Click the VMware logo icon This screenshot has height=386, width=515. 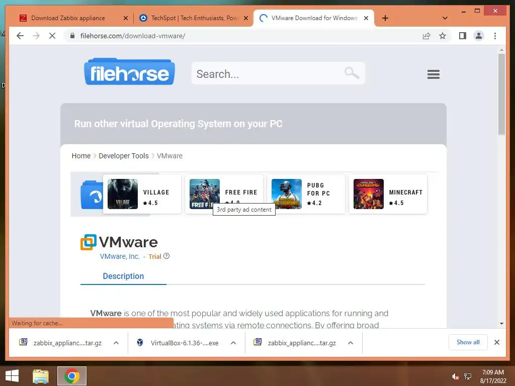coord(89,242)
